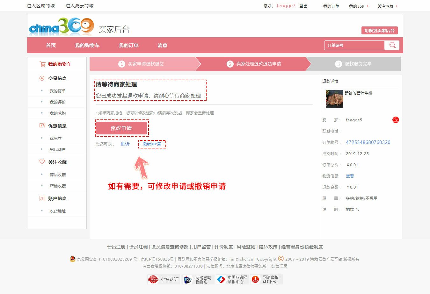Click the steak product thumbnail
The height and width of the screenshot is (294, 430).
pyautogui.click(x=334, y=99)
